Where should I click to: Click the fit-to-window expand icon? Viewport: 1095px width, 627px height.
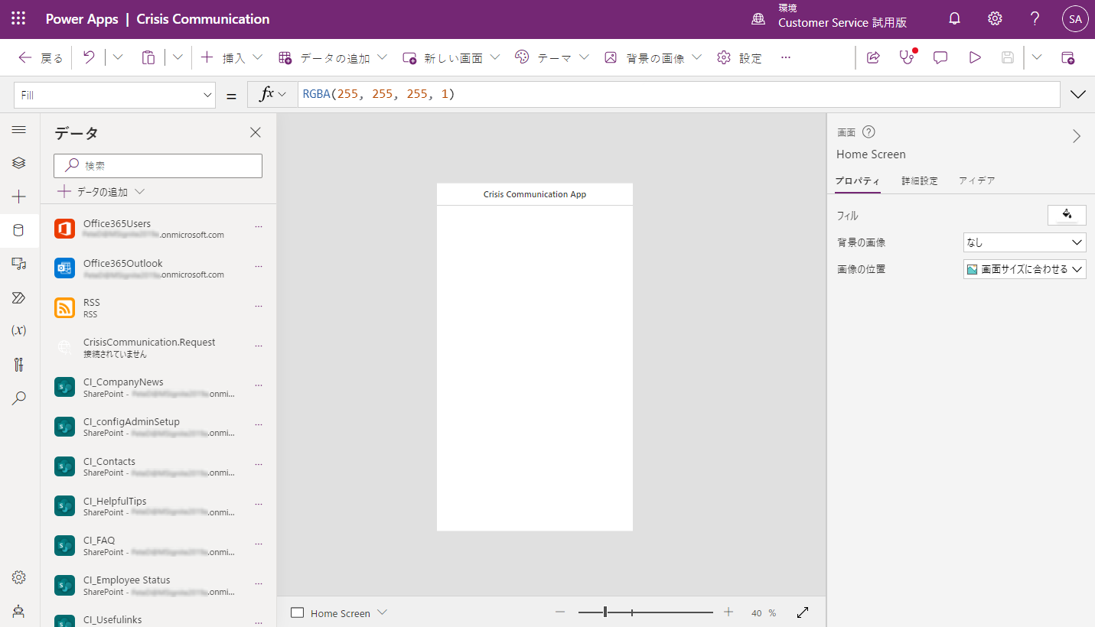tap(803, 612)
